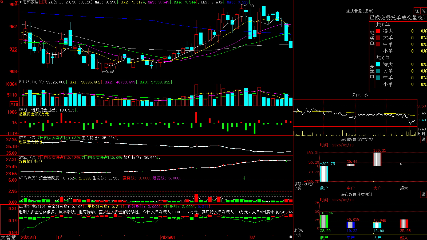Click the 大户 bar showing 16.60
Screen dimensions: 427x240
[x=377, y=225]
